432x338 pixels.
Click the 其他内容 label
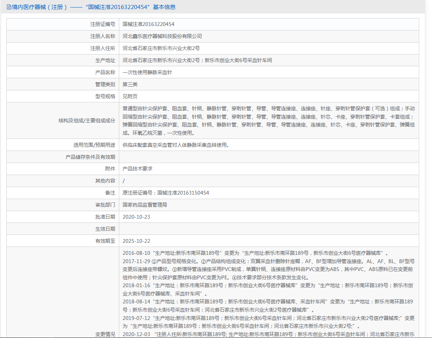[x=105, y=181]
